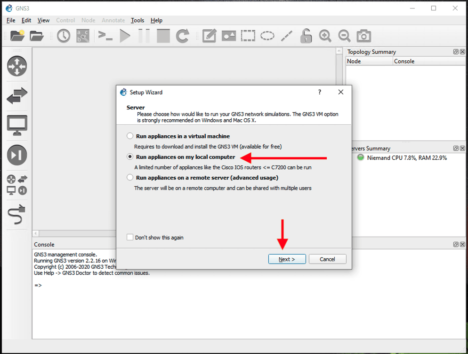
Task: Open the switches device category
Action: tap(17, 96)
